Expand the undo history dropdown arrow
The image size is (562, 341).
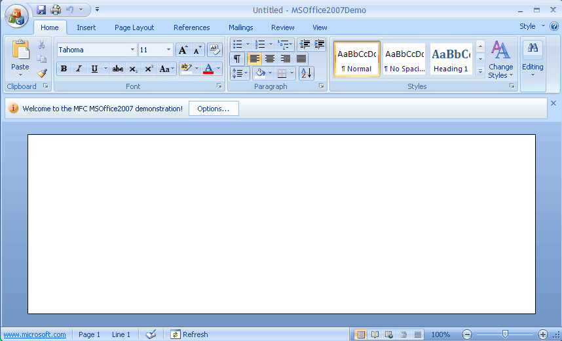(x=81, y=10)
